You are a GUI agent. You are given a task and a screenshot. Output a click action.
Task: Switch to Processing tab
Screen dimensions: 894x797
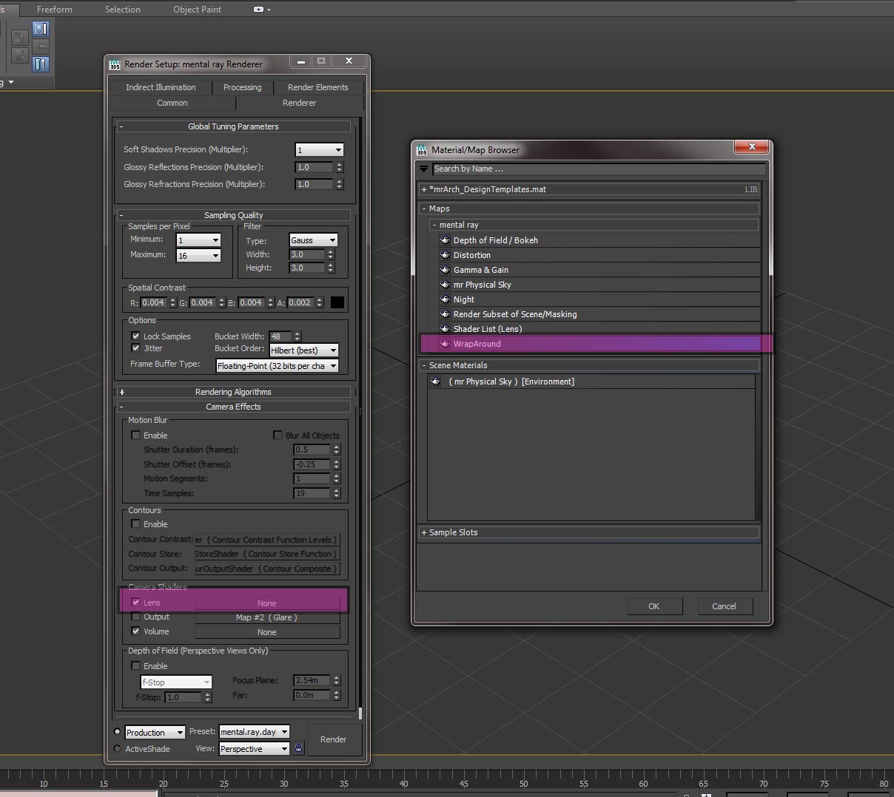tap(242, 87)
